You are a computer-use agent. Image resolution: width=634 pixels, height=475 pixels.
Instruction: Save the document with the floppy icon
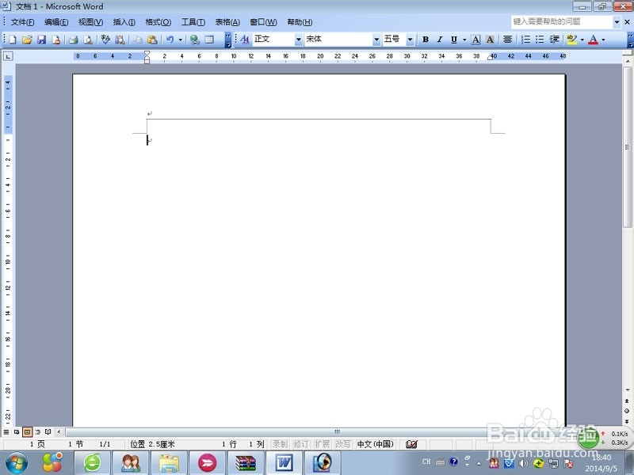point(42,40)
